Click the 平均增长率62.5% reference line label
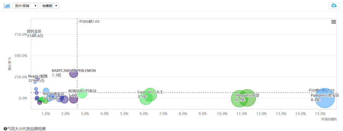Image resolution: width=343 pixels, height=131 pixels. click(321, 90)
